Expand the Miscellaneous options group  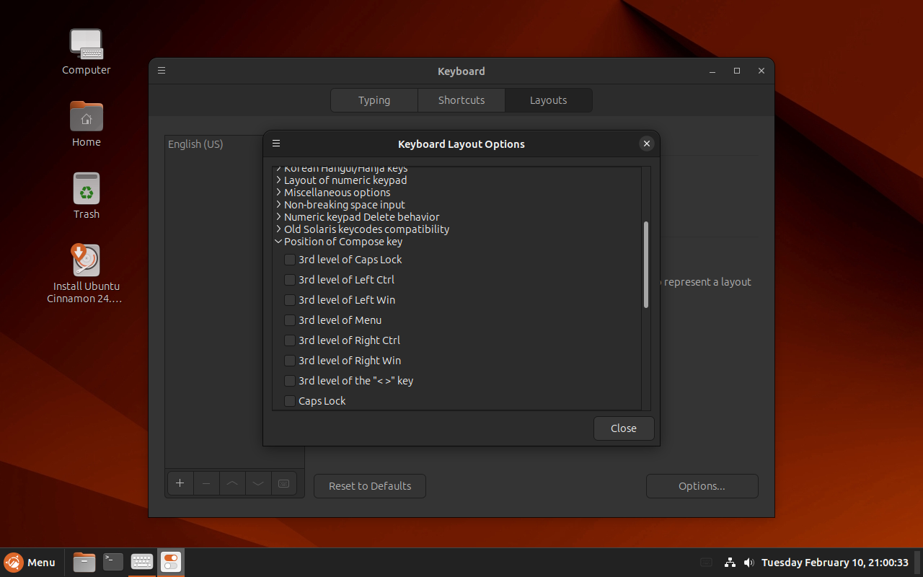click(278, 193)
